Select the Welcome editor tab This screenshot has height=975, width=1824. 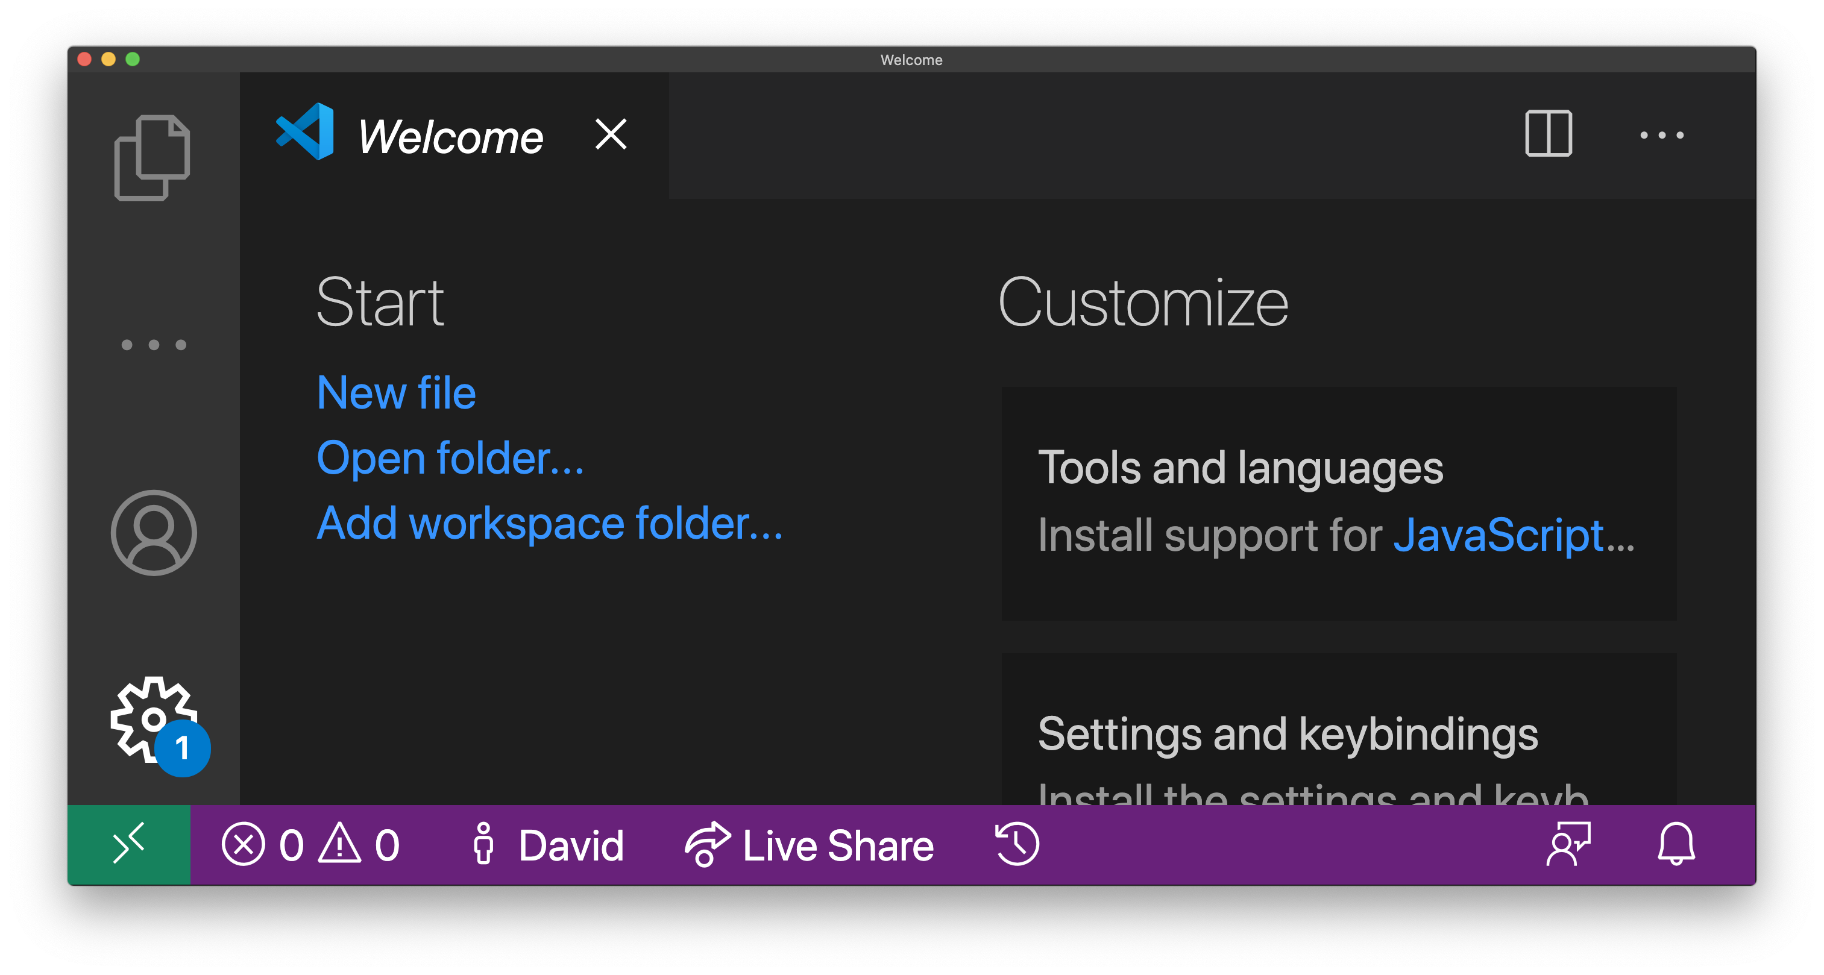coord(454,135)
